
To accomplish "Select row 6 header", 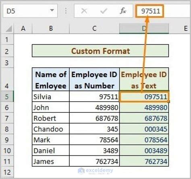I will click(x=7, y=107).
